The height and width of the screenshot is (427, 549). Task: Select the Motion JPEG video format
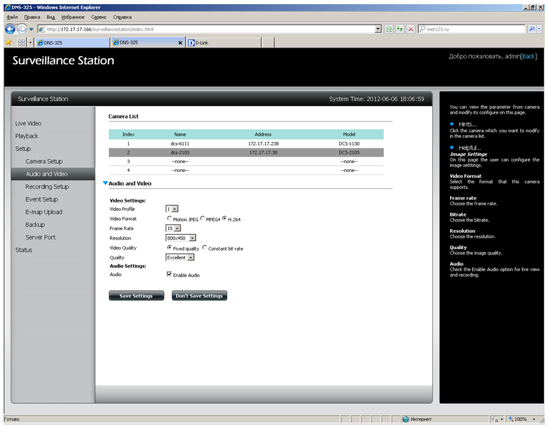click(169, 219)
